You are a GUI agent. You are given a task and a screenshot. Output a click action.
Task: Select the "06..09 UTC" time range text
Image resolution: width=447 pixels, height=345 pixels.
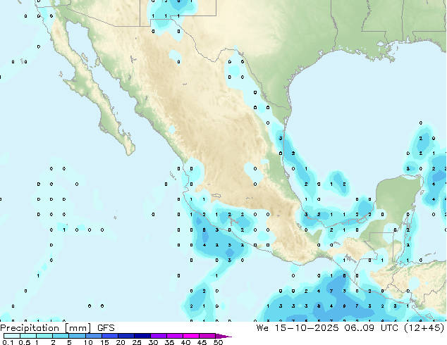click(372, 328)
